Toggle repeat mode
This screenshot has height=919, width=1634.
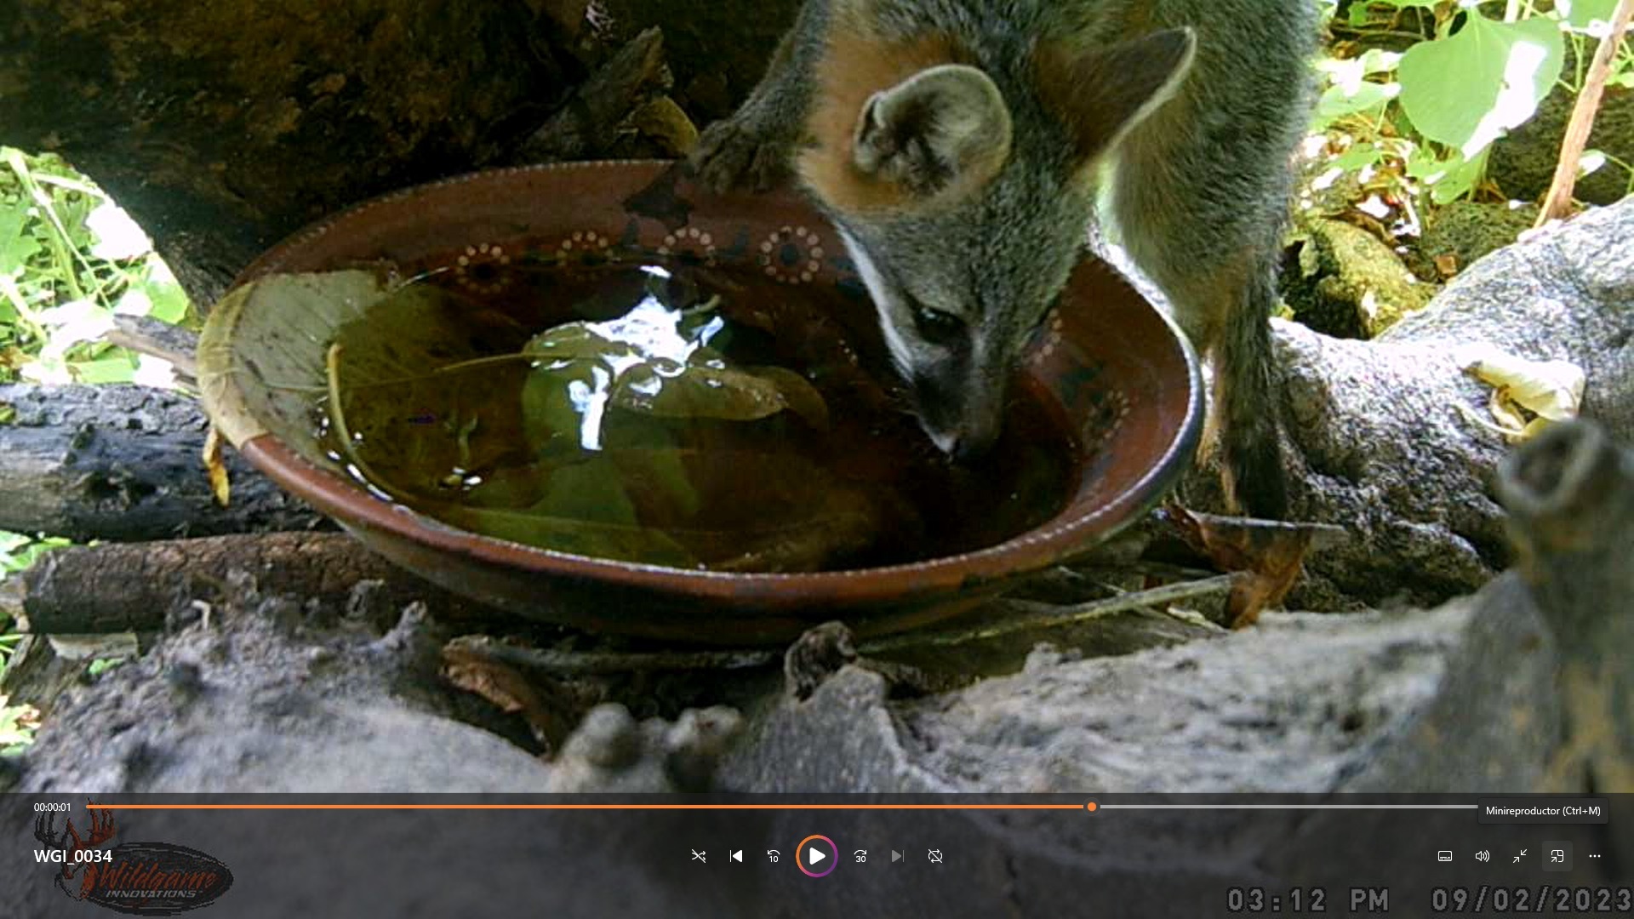[x=935, y=856]
